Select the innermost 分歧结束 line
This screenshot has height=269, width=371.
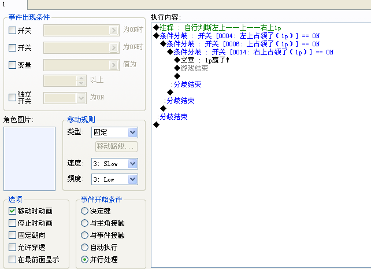coord(186,84)
